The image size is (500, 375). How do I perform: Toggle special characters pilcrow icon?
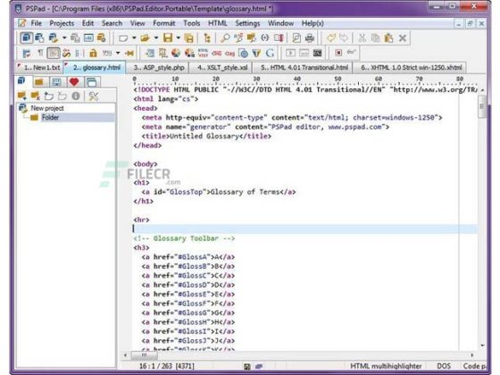40,53
